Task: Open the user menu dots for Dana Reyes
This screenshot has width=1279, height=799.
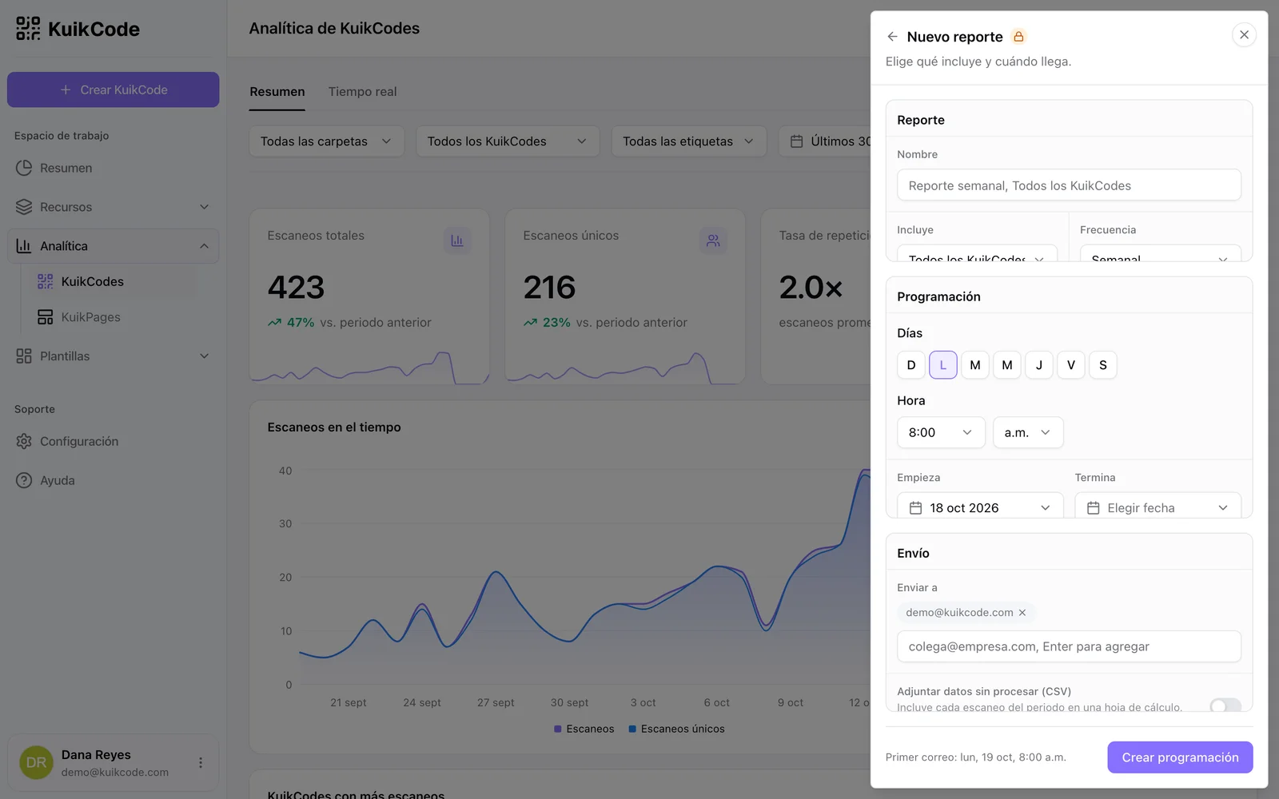Action: click(201, 763)
